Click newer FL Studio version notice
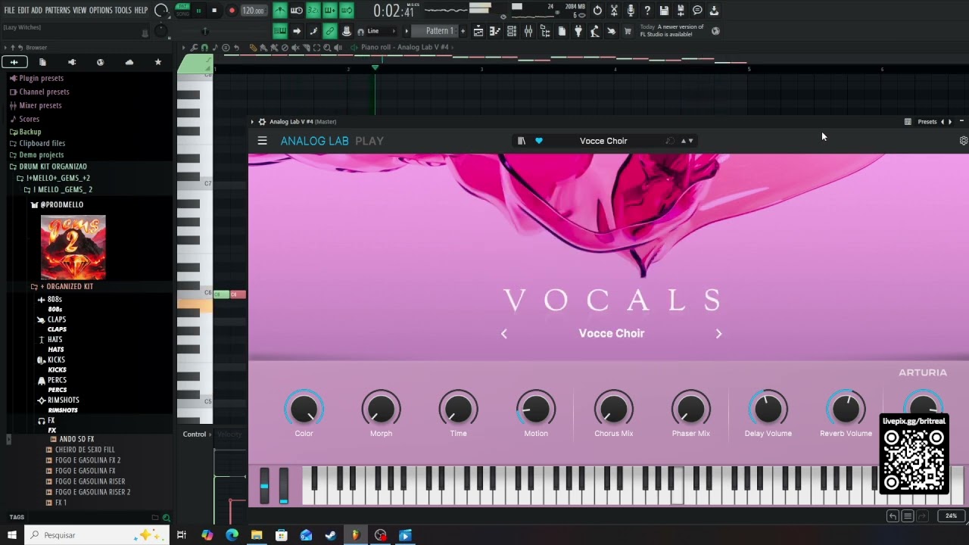The width and height of the screenshot is (969, 545). point(672,30)
